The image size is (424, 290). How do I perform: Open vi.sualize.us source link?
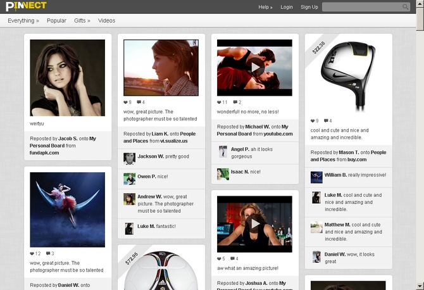[x=174, y=141]
